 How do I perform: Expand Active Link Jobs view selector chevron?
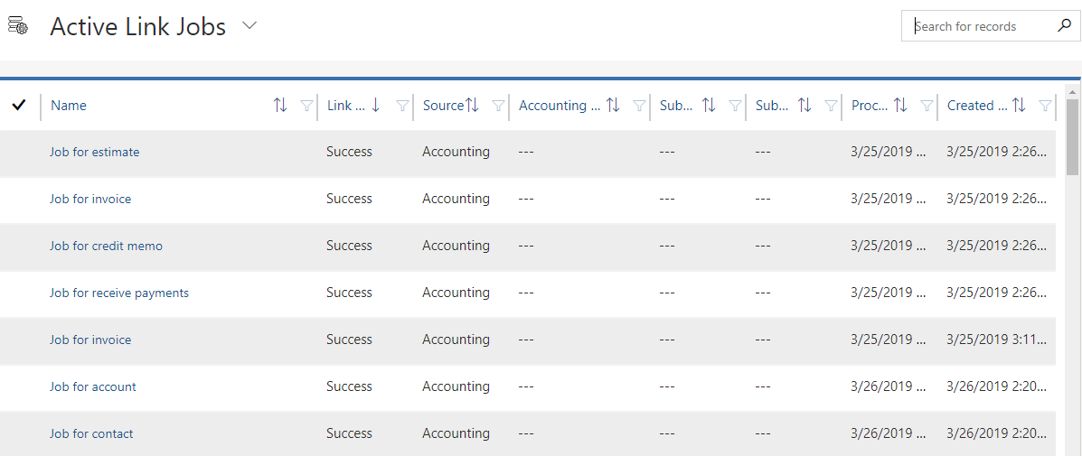(249, 26)
